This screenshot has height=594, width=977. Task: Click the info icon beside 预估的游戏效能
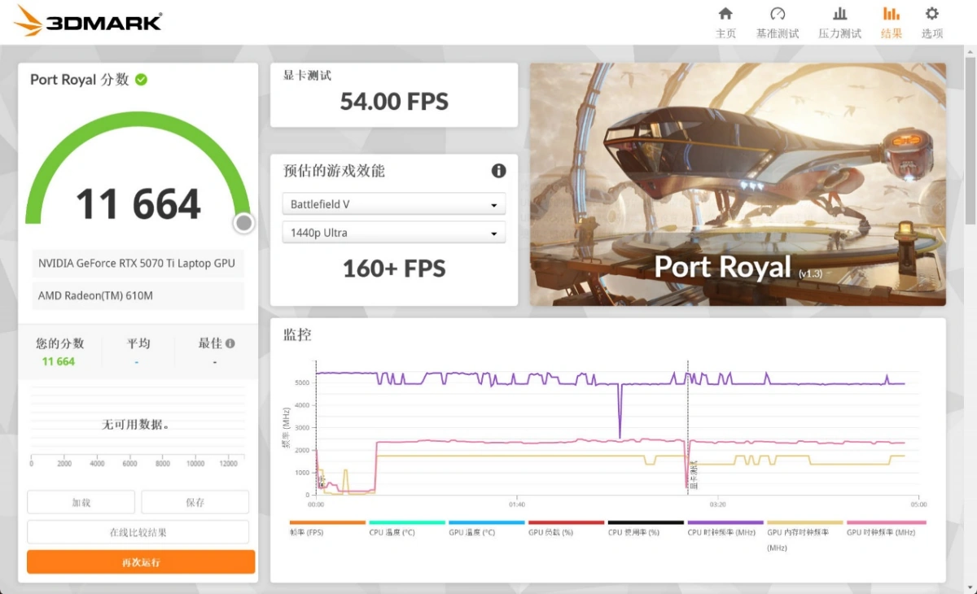tap(498, 171)
